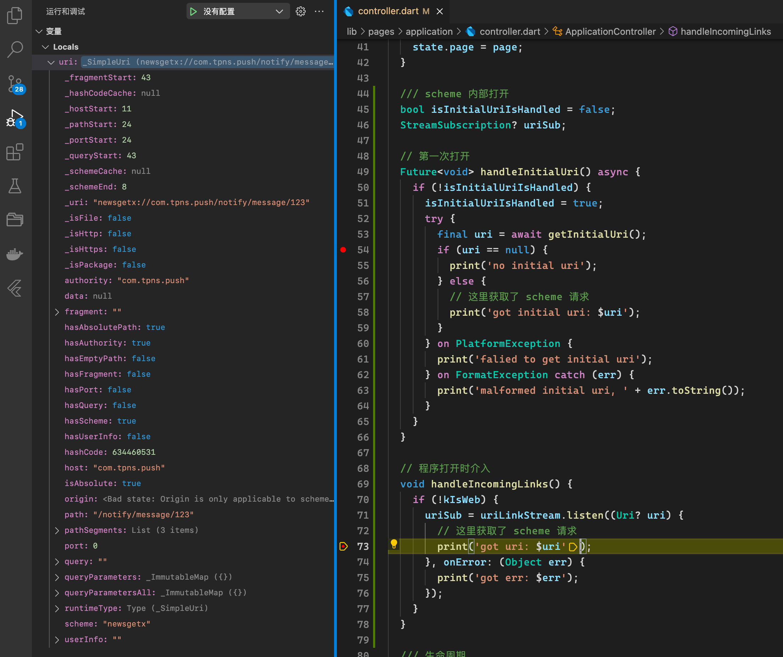This screenshot has width=783, height=657.
Task: Open the Extensions view icon
Action: [15, 152]
